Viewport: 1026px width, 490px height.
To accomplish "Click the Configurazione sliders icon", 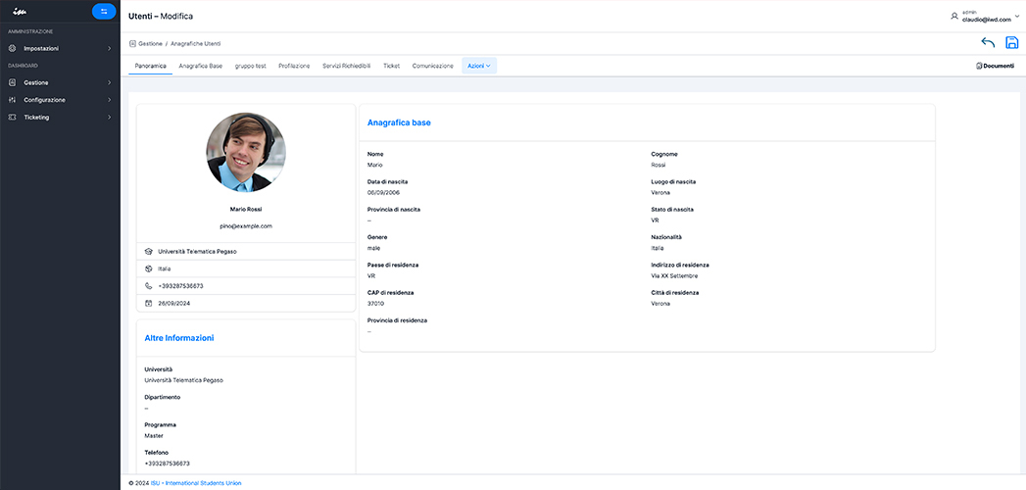I will tap(13, 100).
